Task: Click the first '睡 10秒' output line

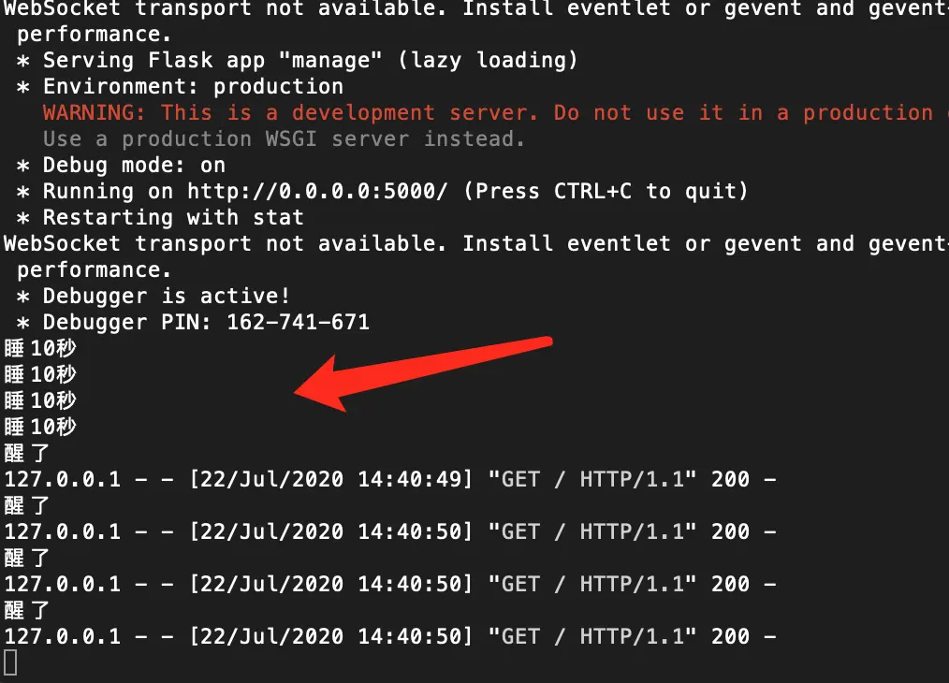Action: click(x=40, y=348)
